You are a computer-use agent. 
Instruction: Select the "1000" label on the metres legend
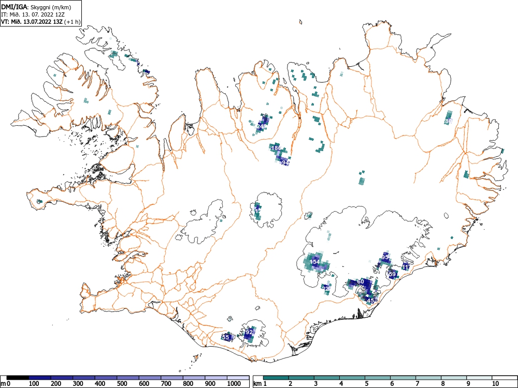(x=234, y=384)
